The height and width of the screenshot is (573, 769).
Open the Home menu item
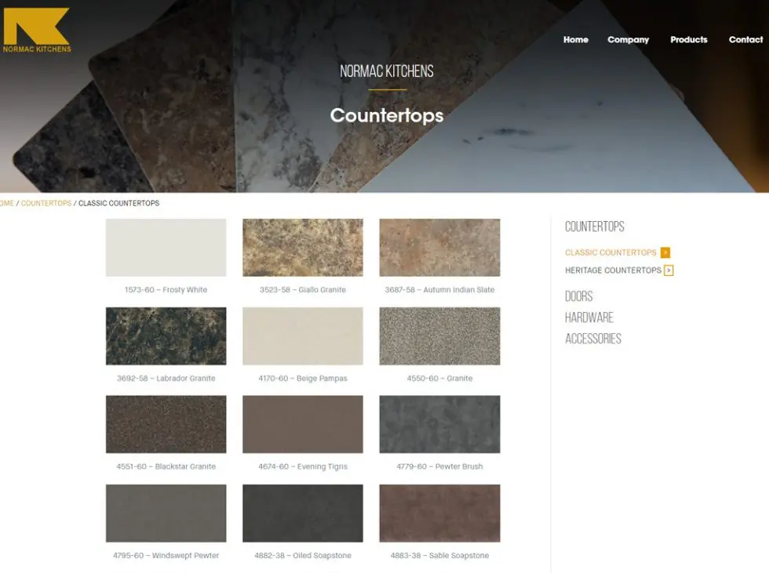pyautogui.click(x=576, y=40)
